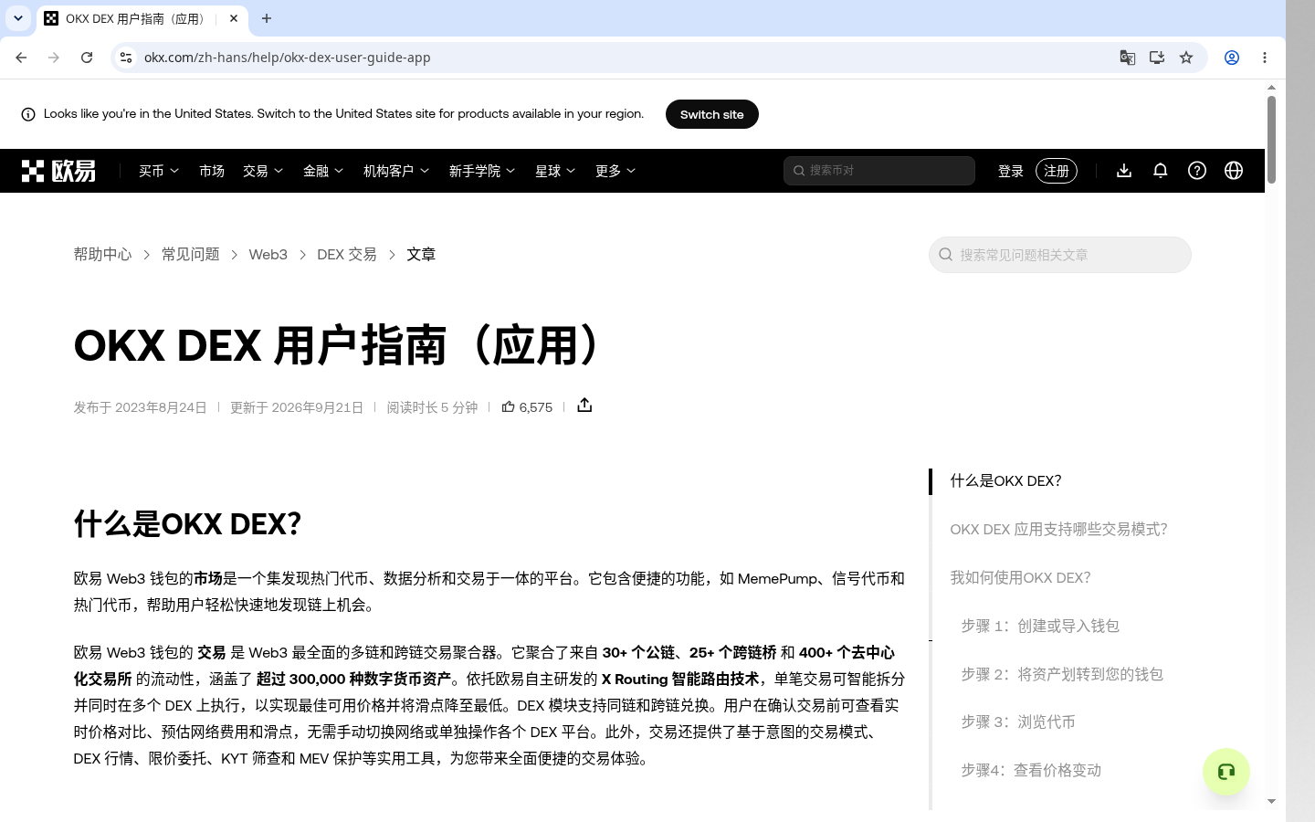Viewport: 1315px width, 822px height.
Task: Bookmark this page with the star icon
Action: 1186,58
